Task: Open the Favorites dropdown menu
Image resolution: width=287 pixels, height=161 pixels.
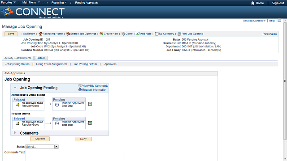Action: tap(8, 3)
